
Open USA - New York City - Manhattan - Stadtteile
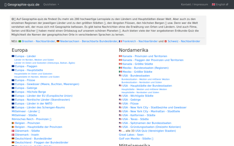151,111
